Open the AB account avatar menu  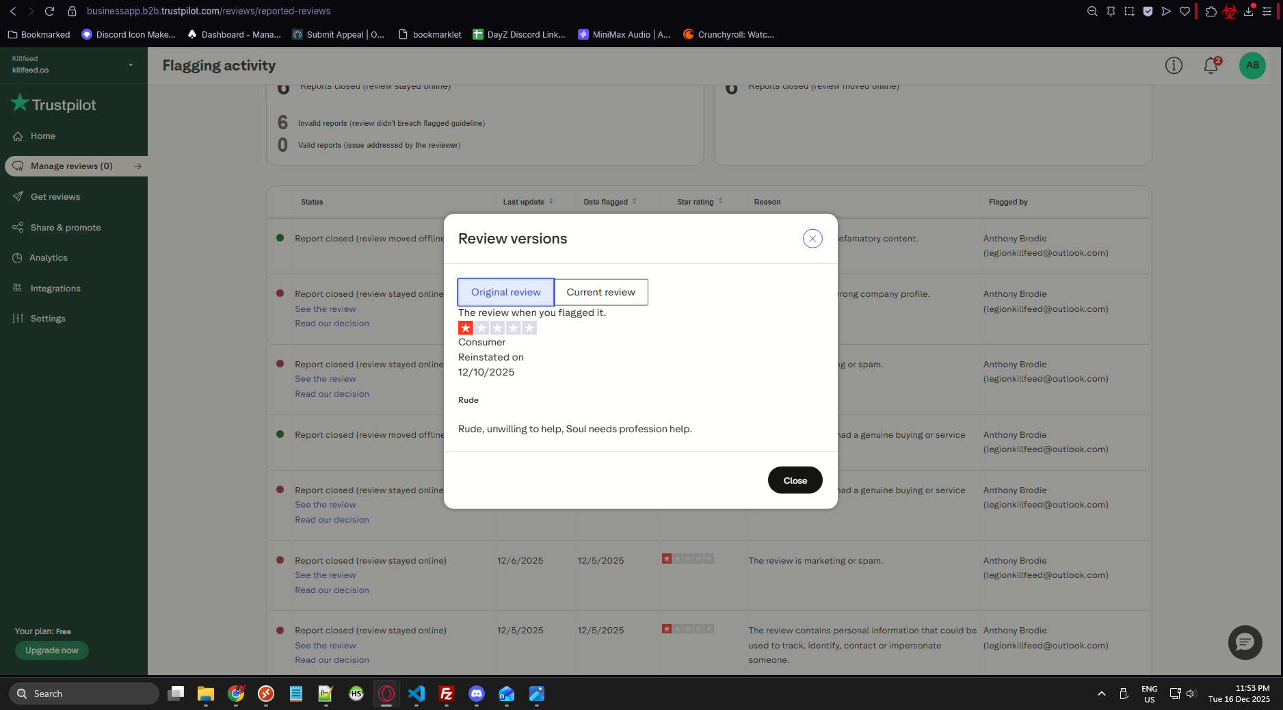point(1252,66)
